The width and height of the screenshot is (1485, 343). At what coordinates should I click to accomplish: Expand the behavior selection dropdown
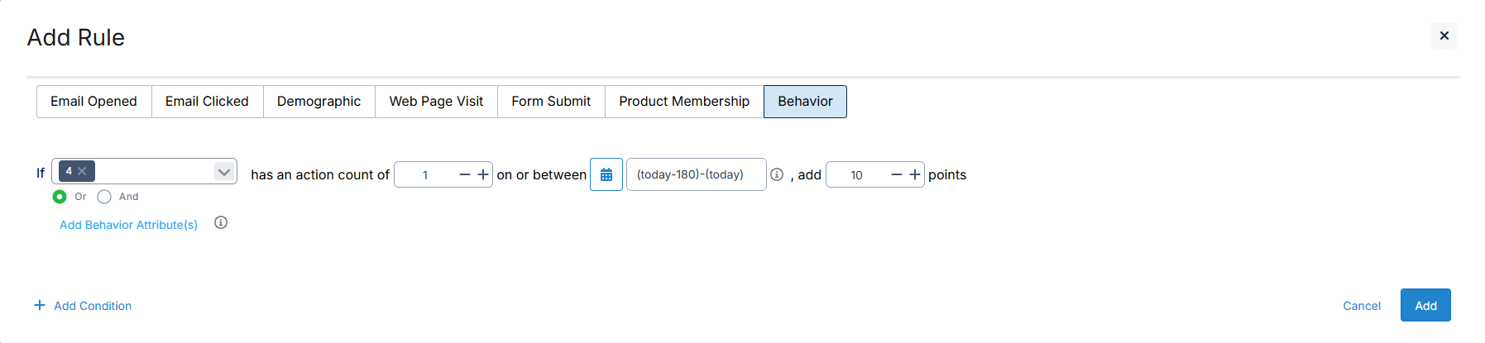(223, 172)
